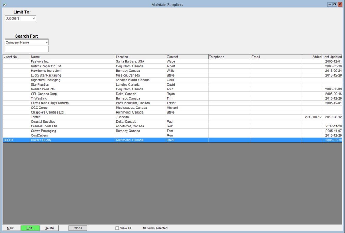Click the green Edit... button

point(30,228)
